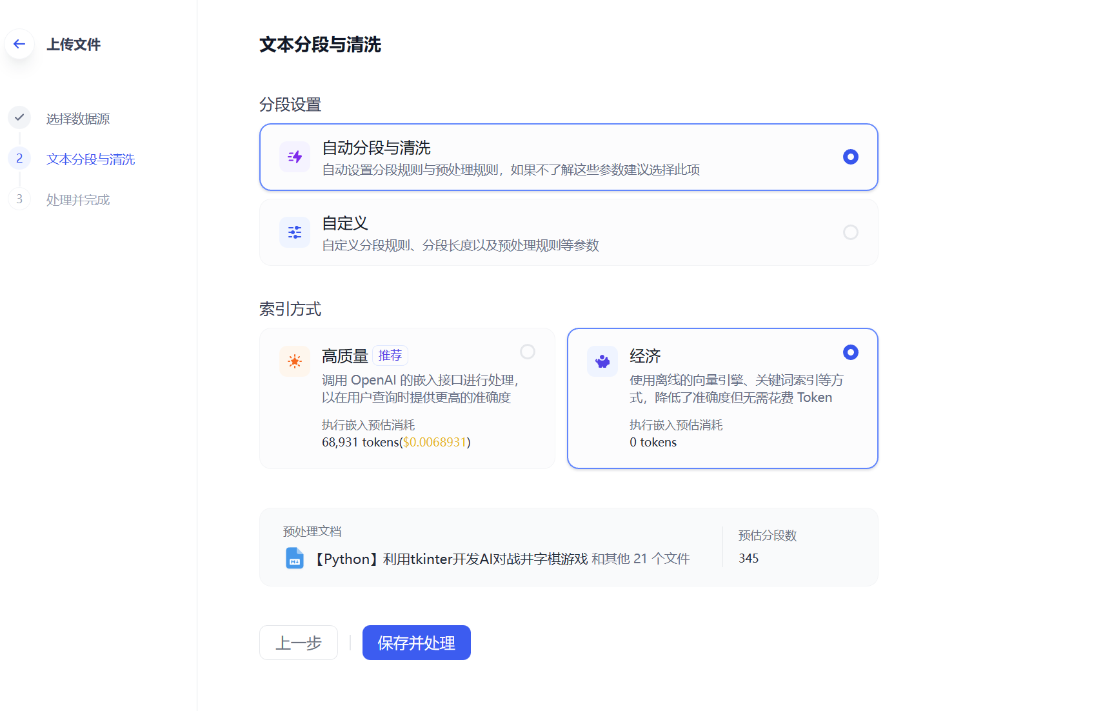Click the 调用 OpenAI description text
Screen dimensions: 1103x711
pos(420,389)
